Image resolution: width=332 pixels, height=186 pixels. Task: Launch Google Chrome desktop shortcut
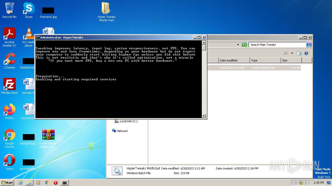(x=9, y=138)
